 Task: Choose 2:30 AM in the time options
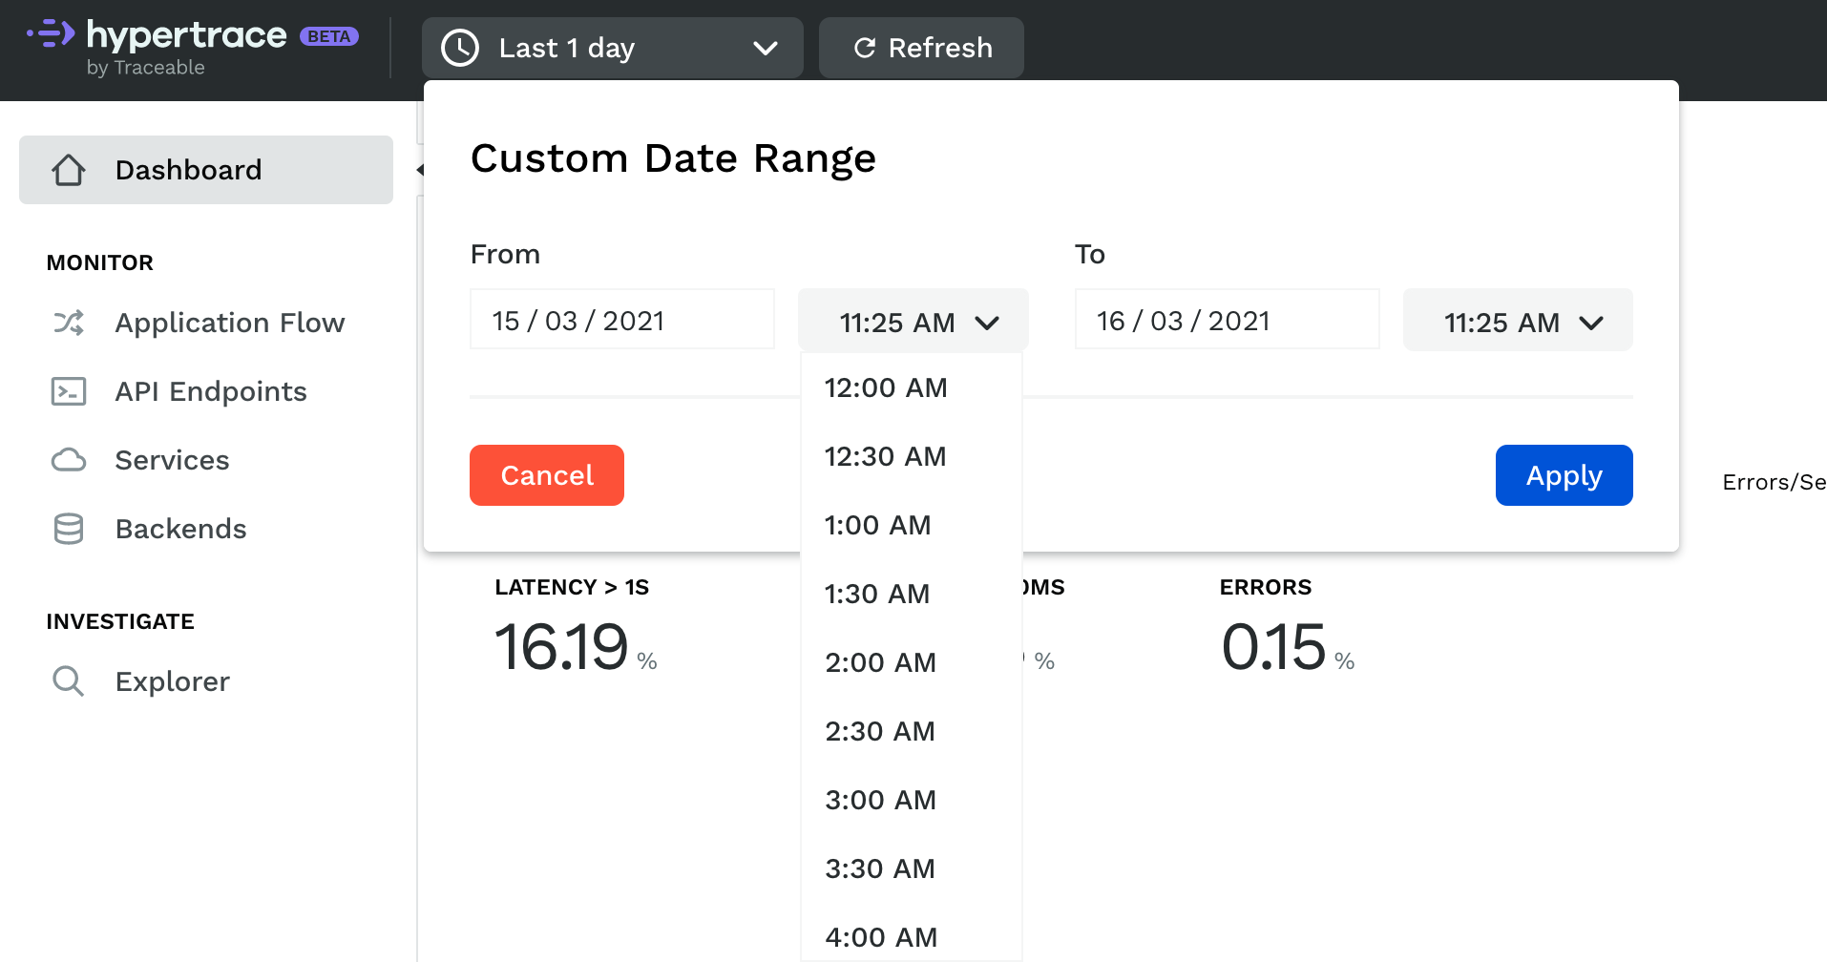[x=879, y=731]
